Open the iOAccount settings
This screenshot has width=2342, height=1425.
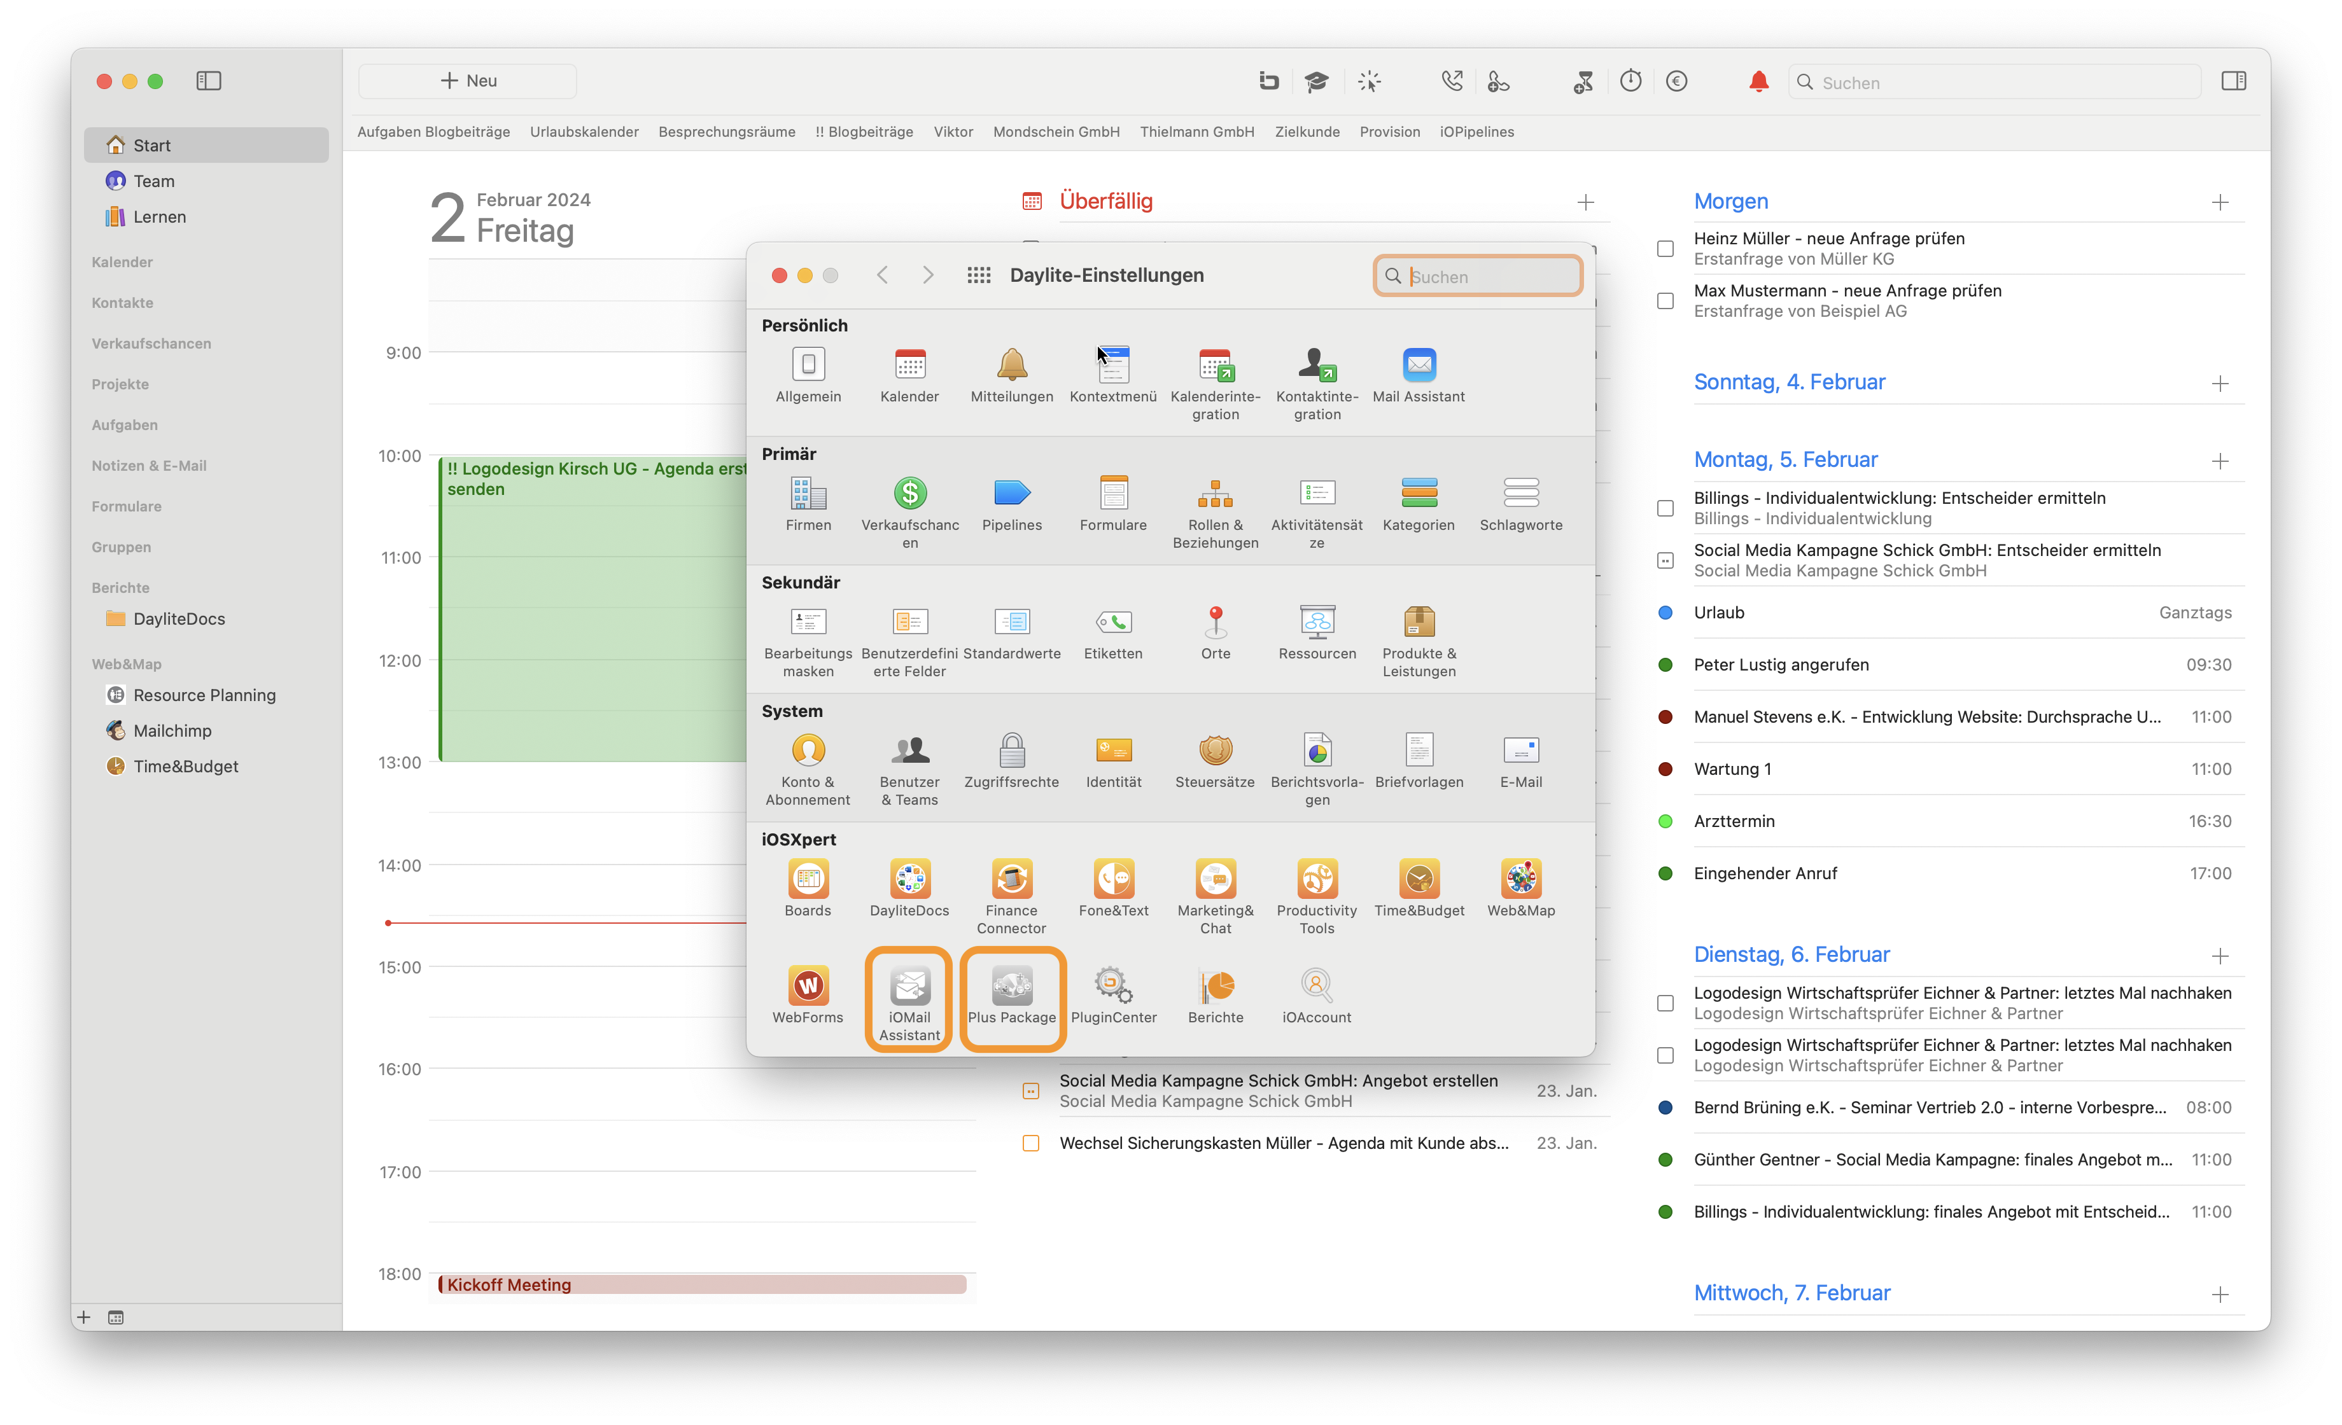tap(1317, 996)
